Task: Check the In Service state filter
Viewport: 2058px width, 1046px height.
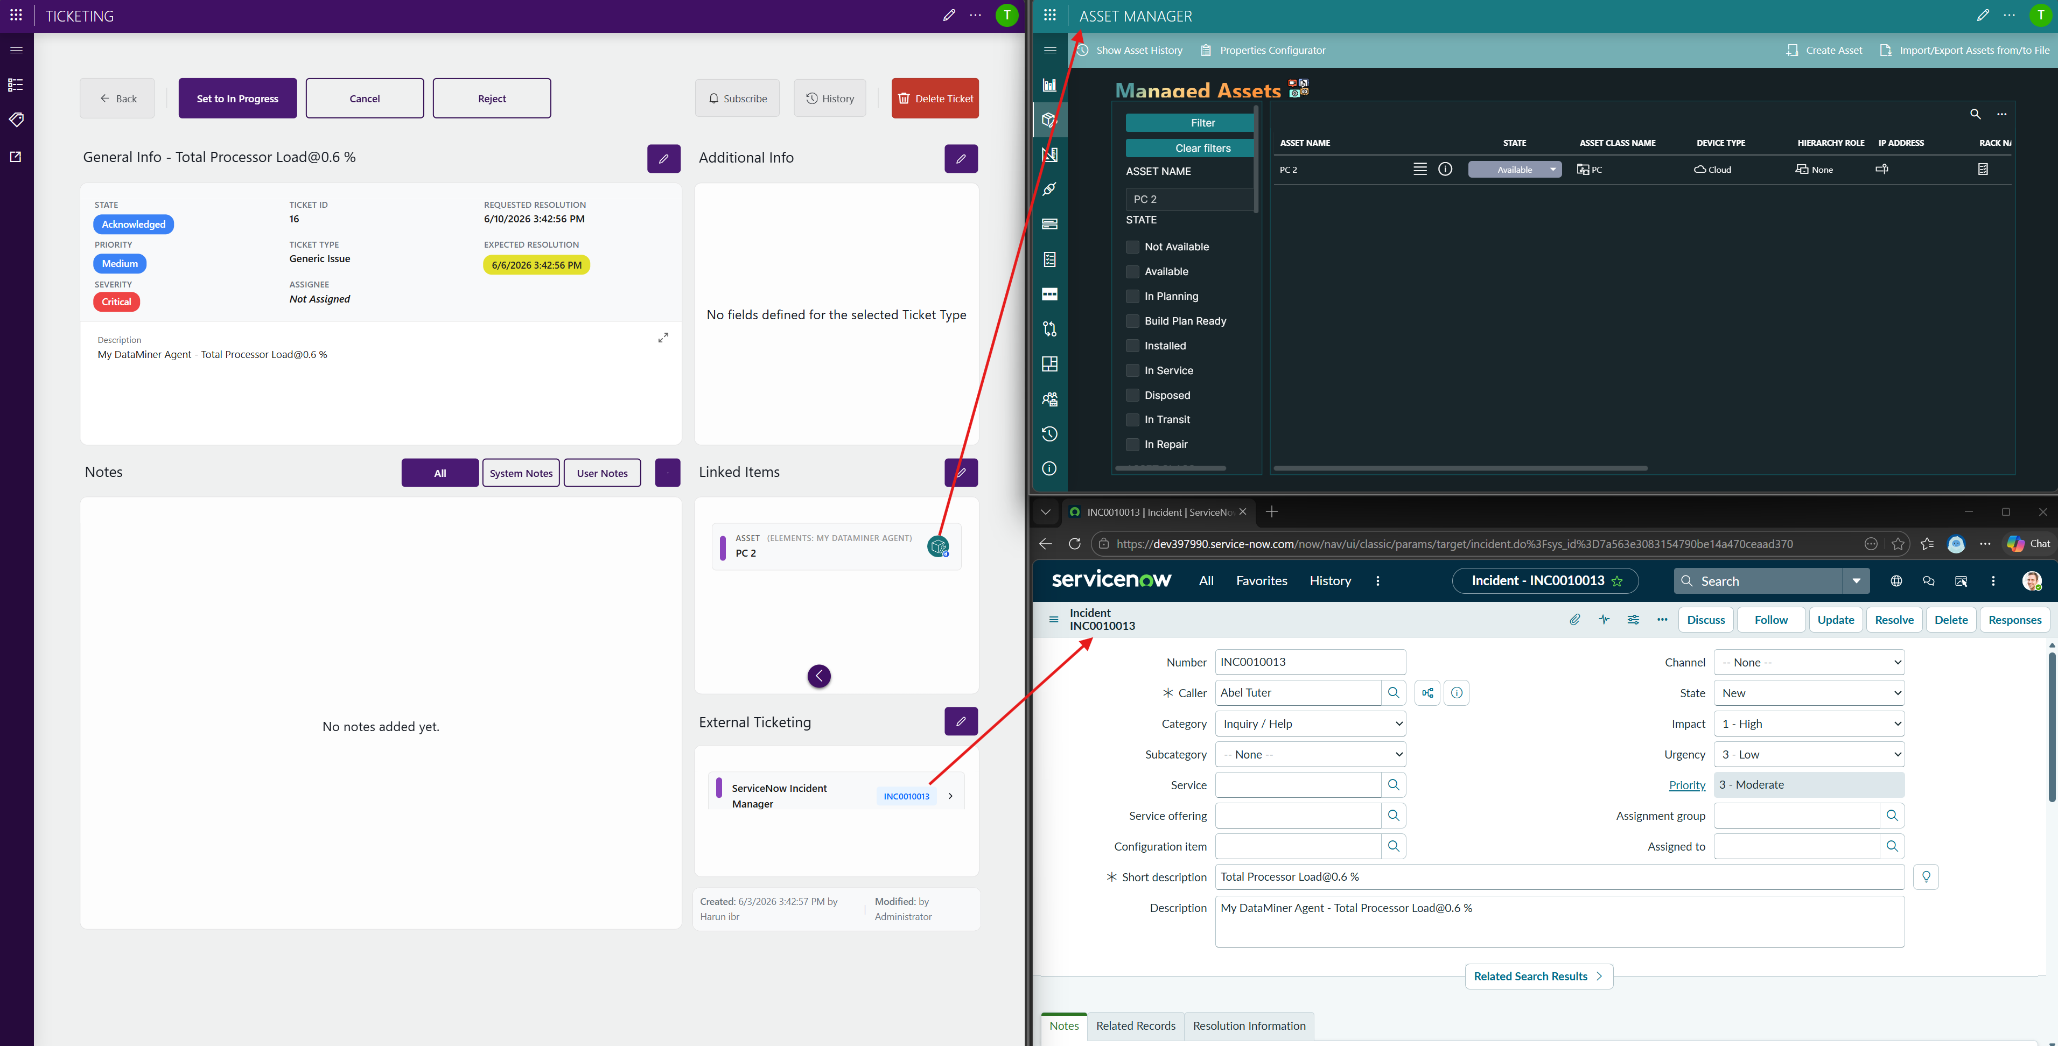Action: point(1132,370)
